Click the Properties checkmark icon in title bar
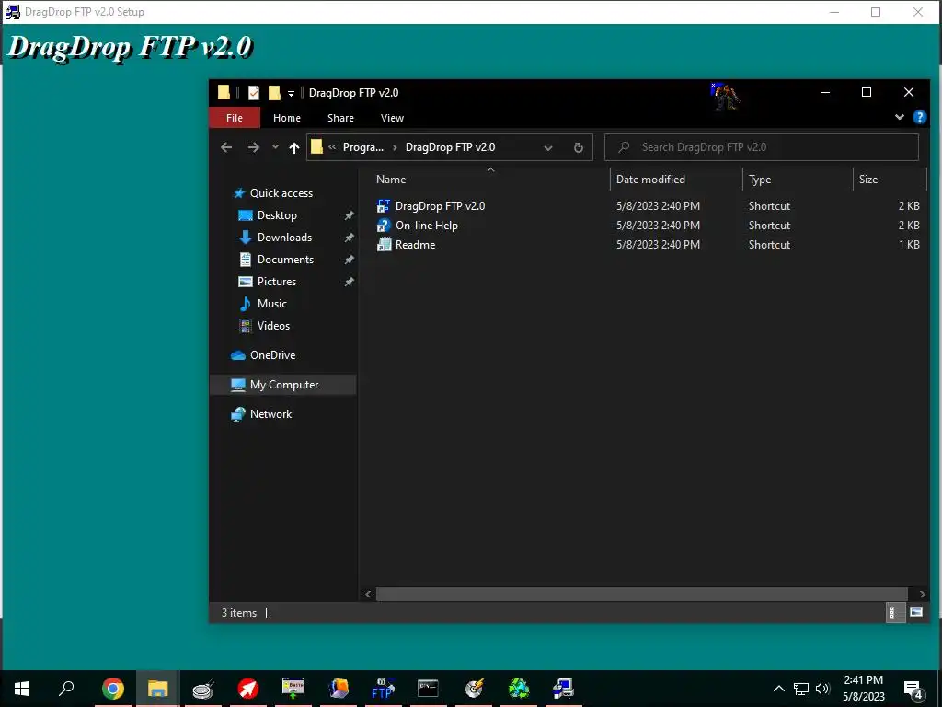 254,93
